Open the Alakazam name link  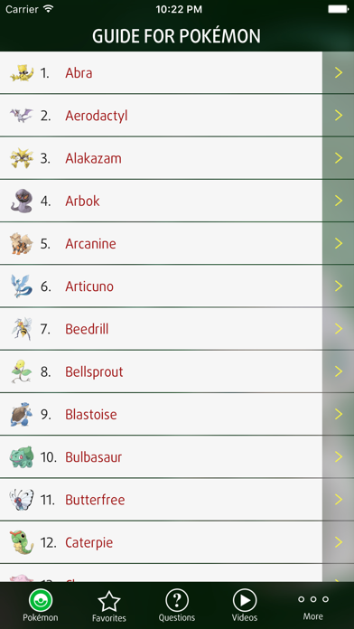(x=93, y=158)
